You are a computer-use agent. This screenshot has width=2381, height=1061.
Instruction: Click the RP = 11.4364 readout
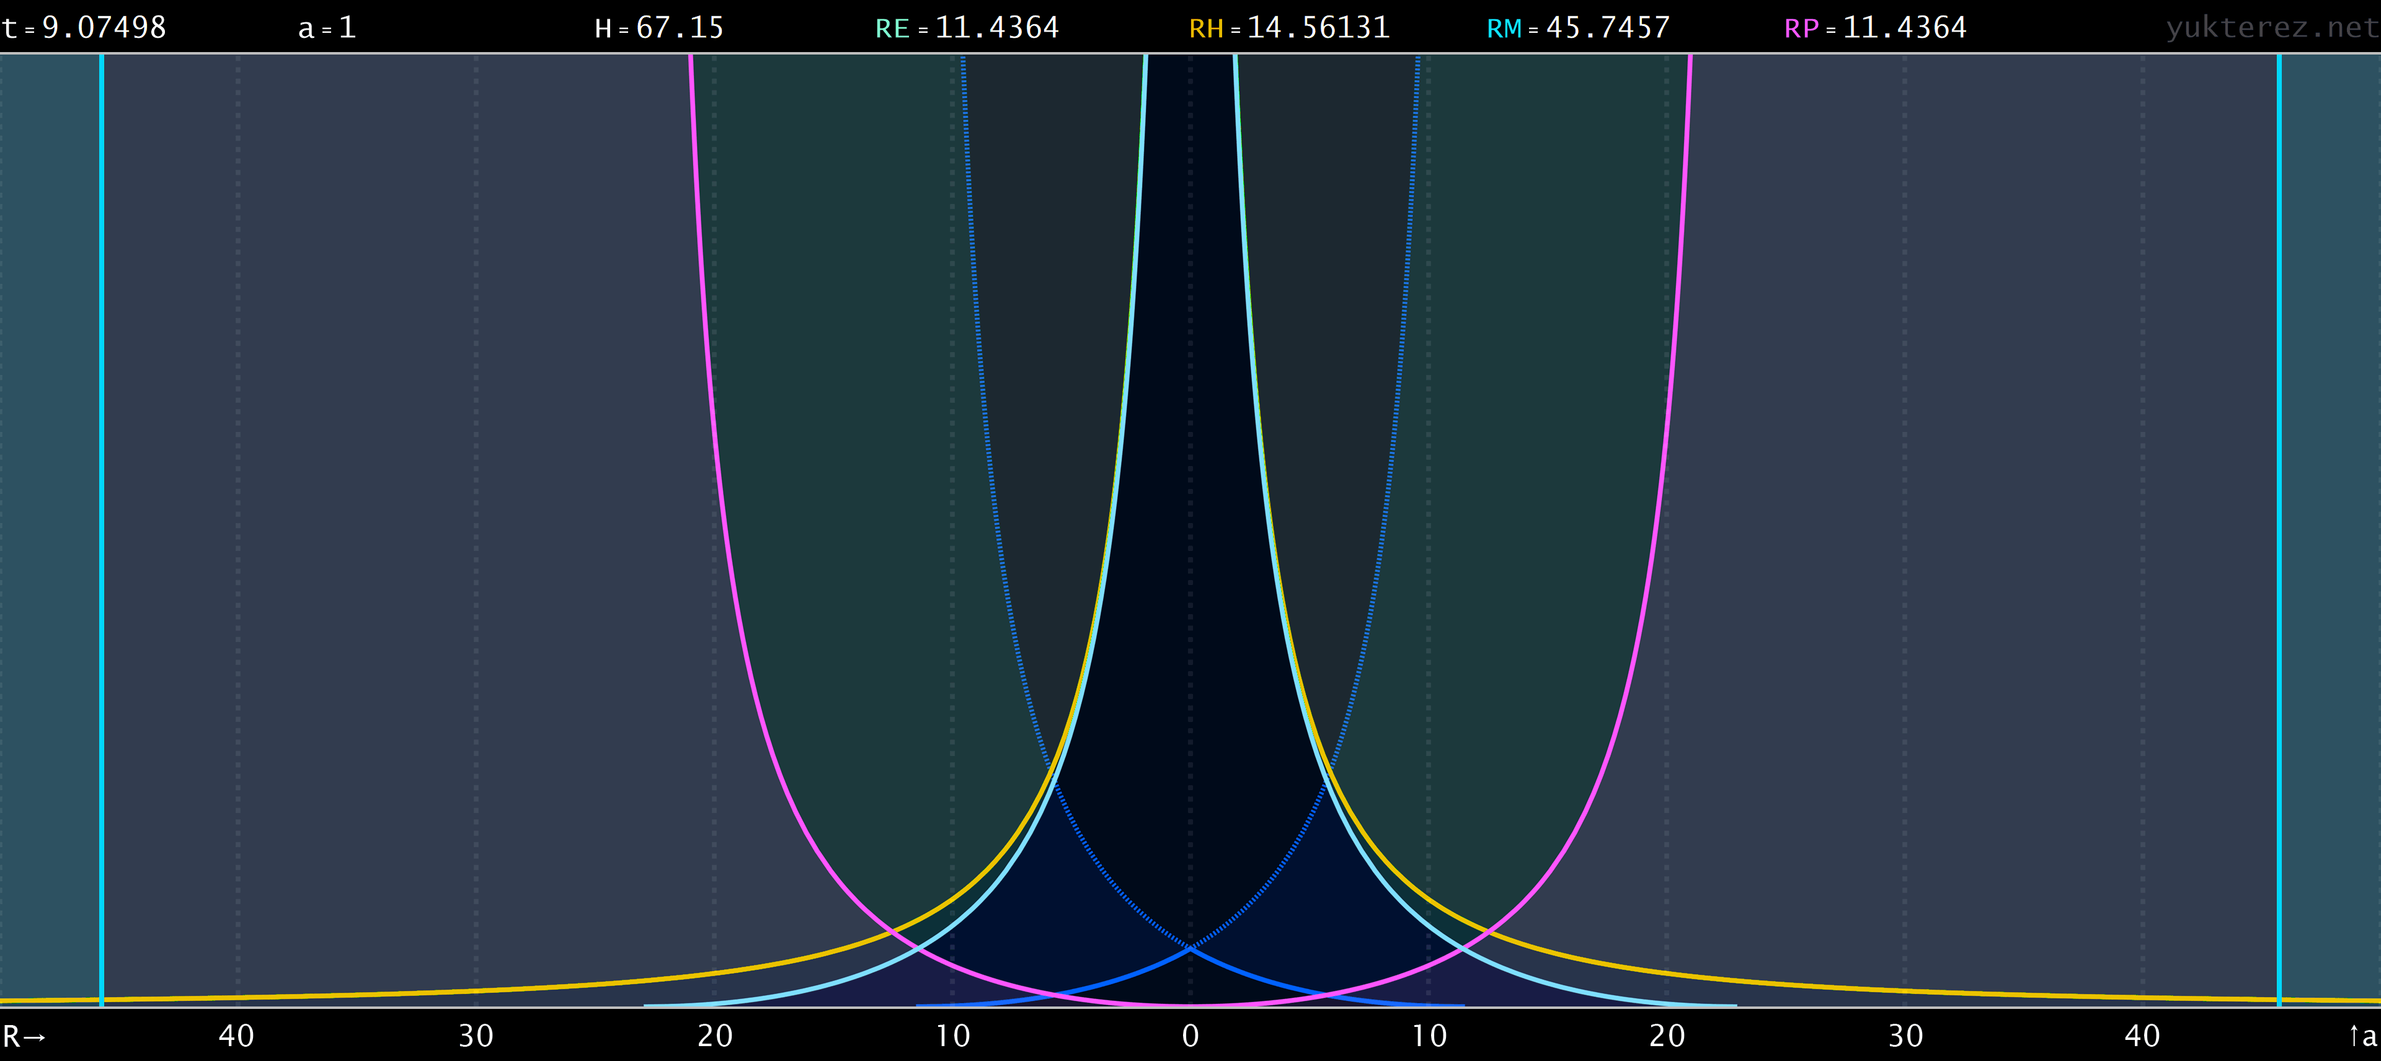(1876, 28)
